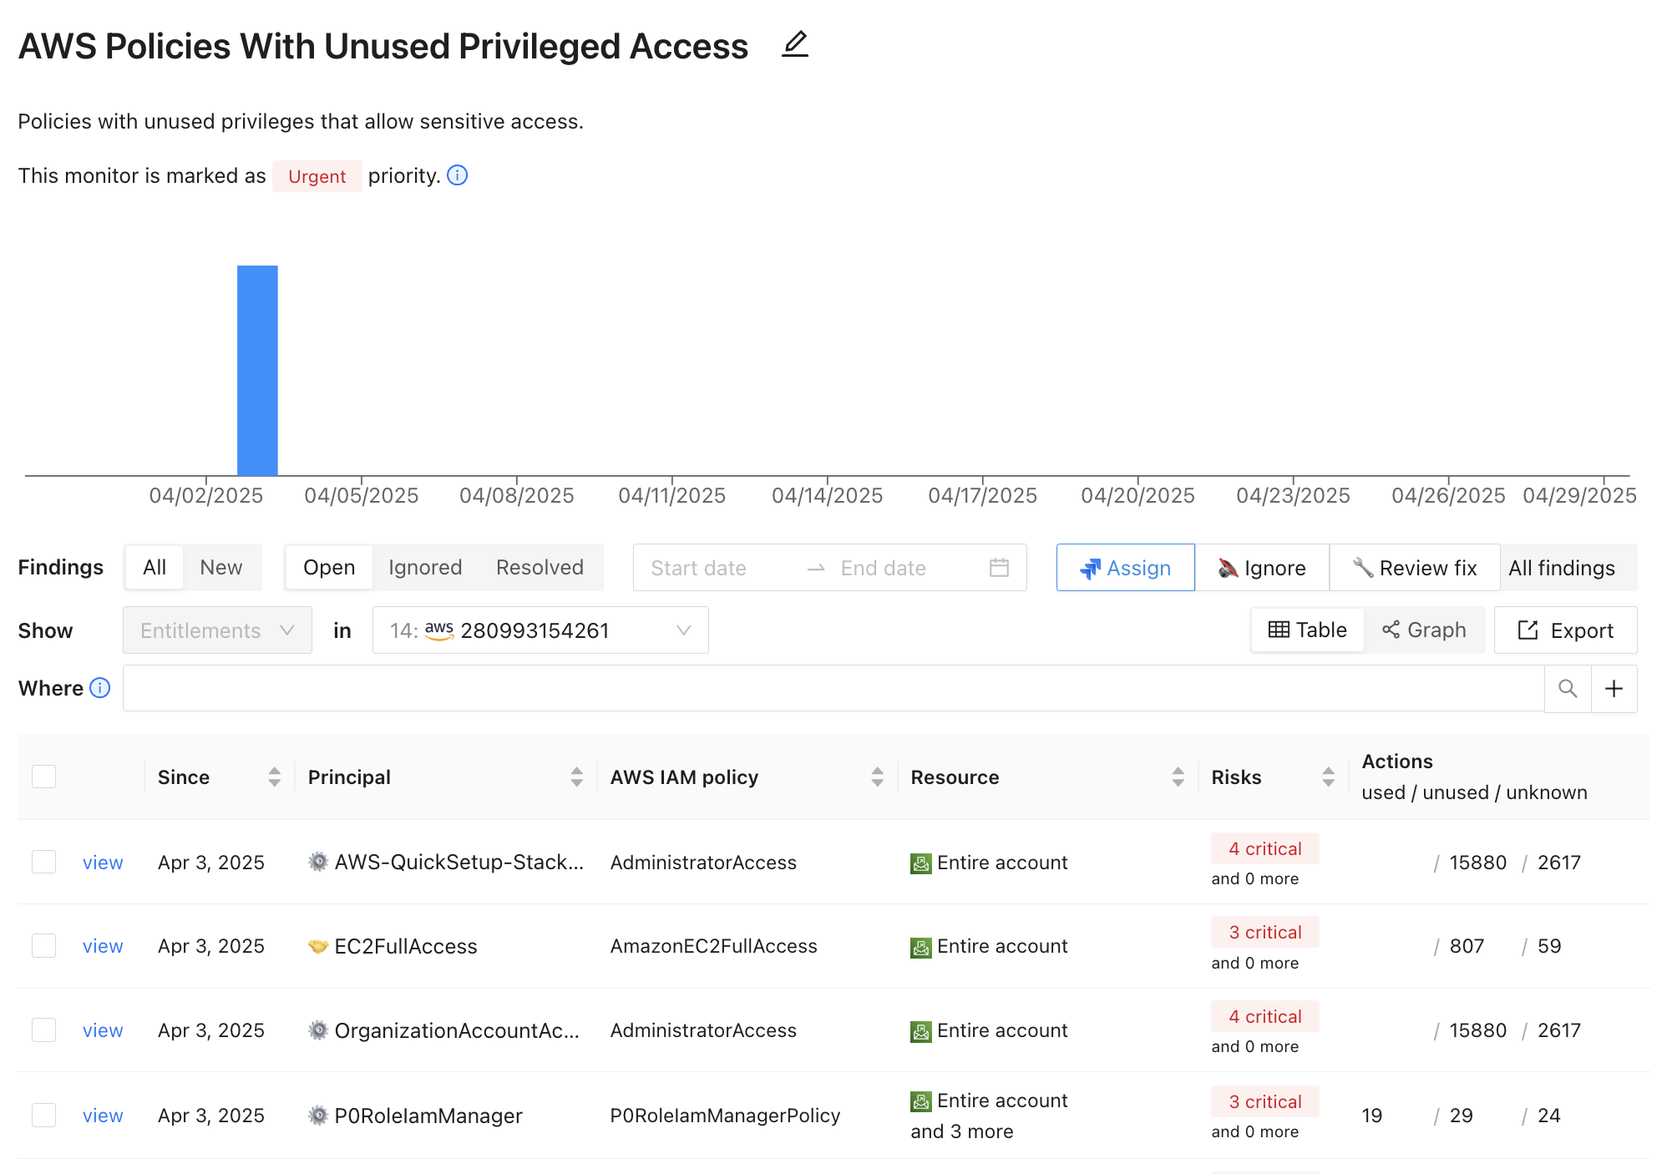Click the plus icon beside Where search

click(x=1614, y=688)
